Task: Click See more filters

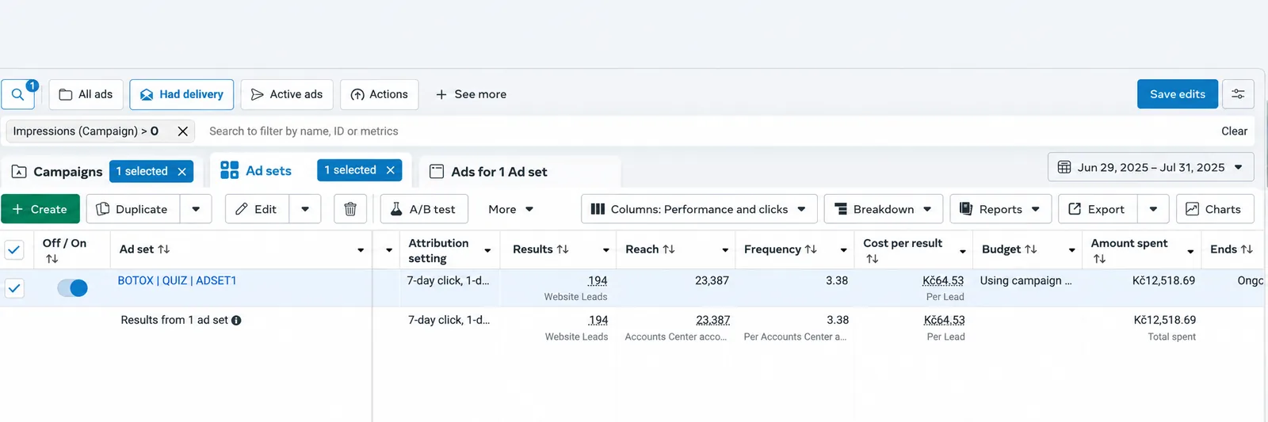Action: [471, 94]
